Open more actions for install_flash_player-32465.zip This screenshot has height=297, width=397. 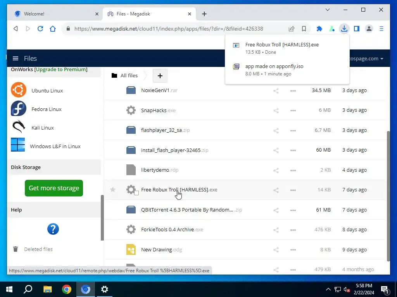click(x=293, y=150)
